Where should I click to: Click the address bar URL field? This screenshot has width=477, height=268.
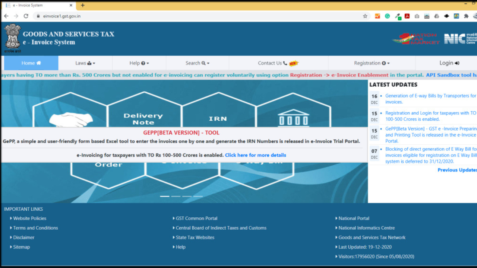(198, 16)
